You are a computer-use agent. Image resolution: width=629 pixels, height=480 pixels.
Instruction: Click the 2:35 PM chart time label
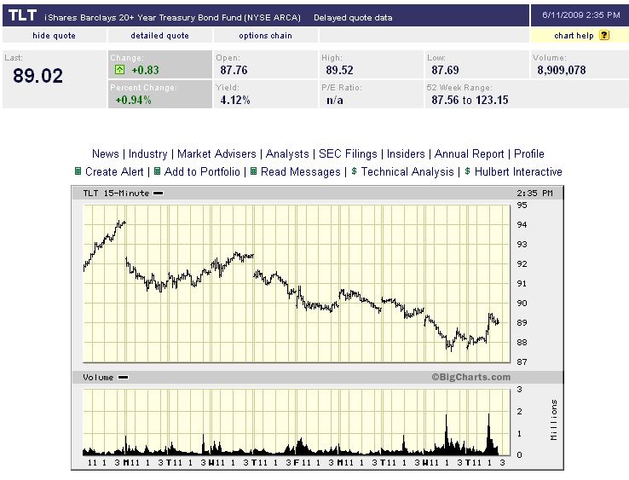click(x=534, y=194)
